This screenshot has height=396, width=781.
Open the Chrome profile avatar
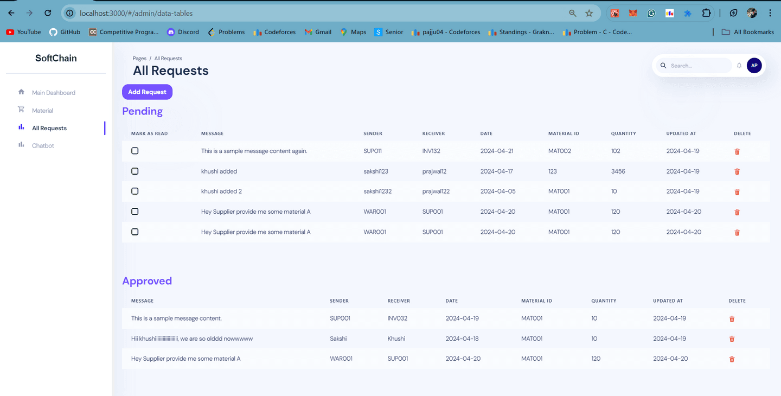pos(752,13)
